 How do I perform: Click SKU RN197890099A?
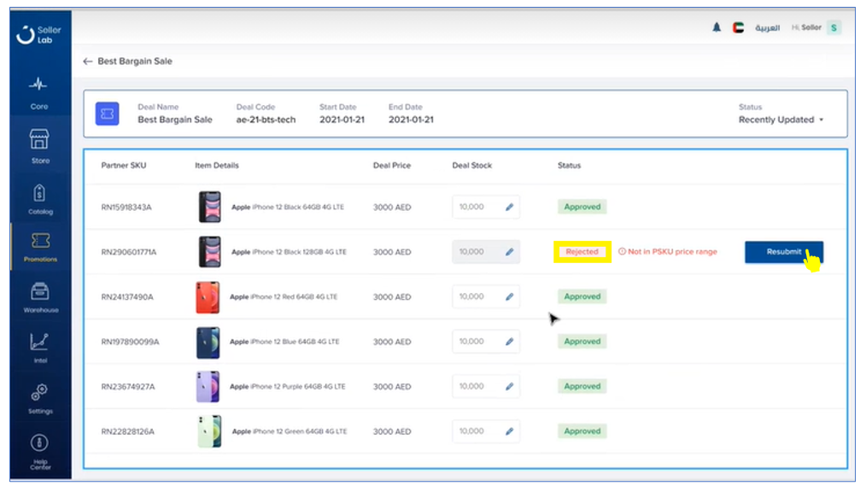(130, 342)
